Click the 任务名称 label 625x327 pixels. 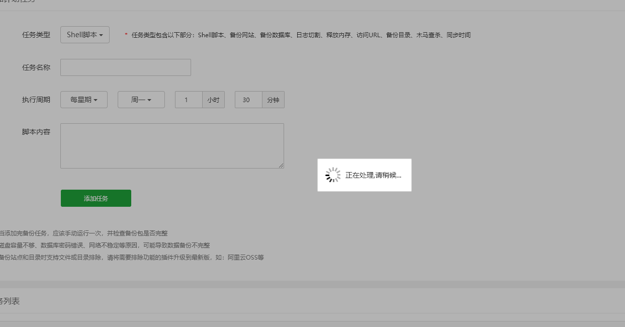click(36, 67)
